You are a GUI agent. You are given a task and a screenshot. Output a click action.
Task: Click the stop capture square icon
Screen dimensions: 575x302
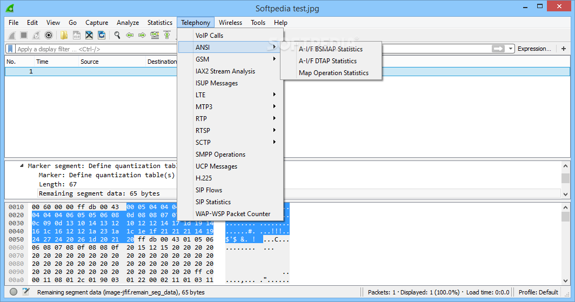[24, 35]
